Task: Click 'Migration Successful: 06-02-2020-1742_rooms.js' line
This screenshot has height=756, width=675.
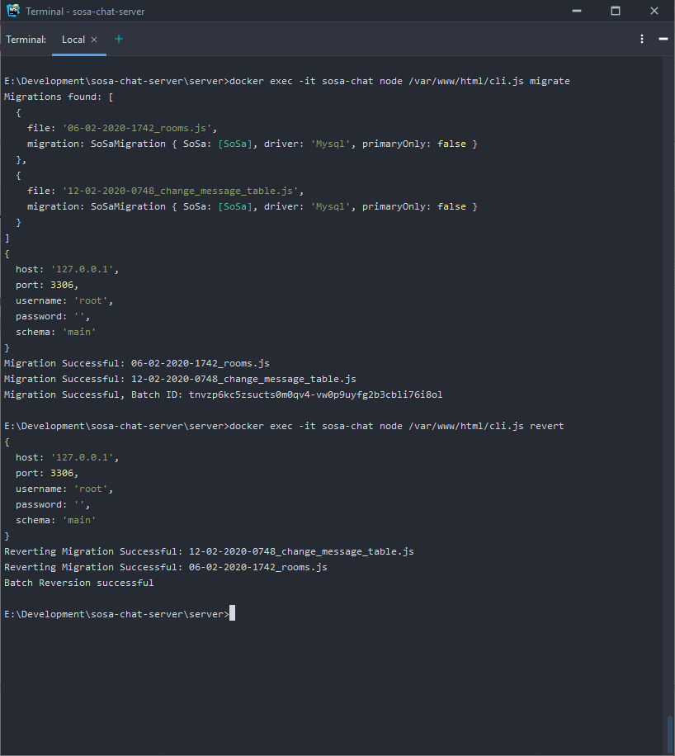Action: (137, 363)
